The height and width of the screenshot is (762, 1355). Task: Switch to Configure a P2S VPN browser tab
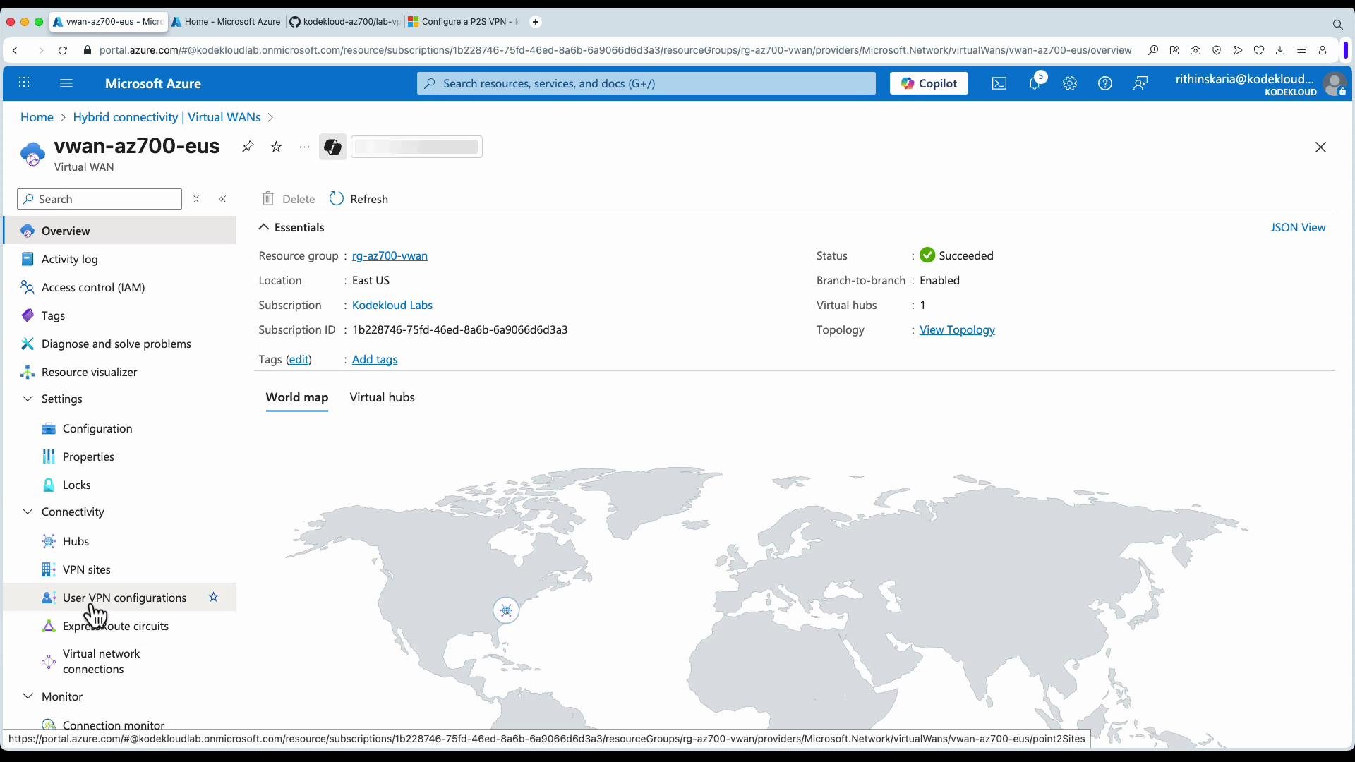point(464,22)
